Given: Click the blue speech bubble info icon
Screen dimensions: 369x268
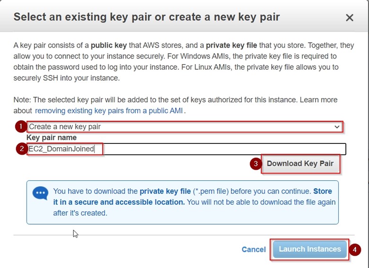Looking at the screenshot, I should tap(40, 193).
